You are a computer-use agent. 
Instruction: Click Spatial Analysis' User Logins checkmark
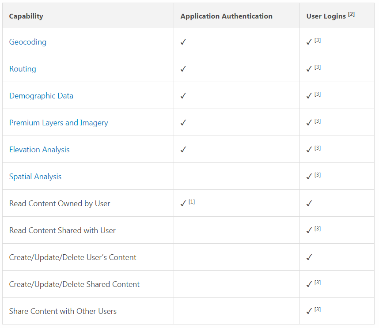tap(309, 177)
